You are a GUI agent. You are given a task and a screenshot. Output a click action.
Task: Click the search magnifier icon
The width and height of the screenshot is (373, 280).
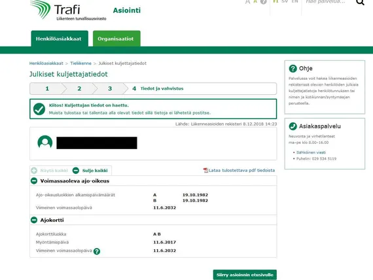click(x=360, y=2)
